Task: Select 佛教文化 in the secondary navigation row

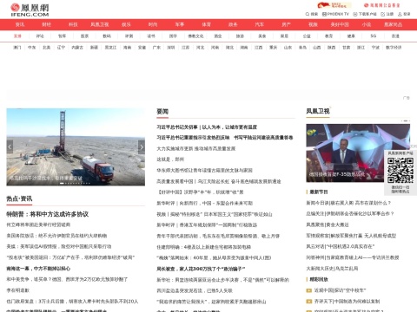Action: [x=195, y=36]
